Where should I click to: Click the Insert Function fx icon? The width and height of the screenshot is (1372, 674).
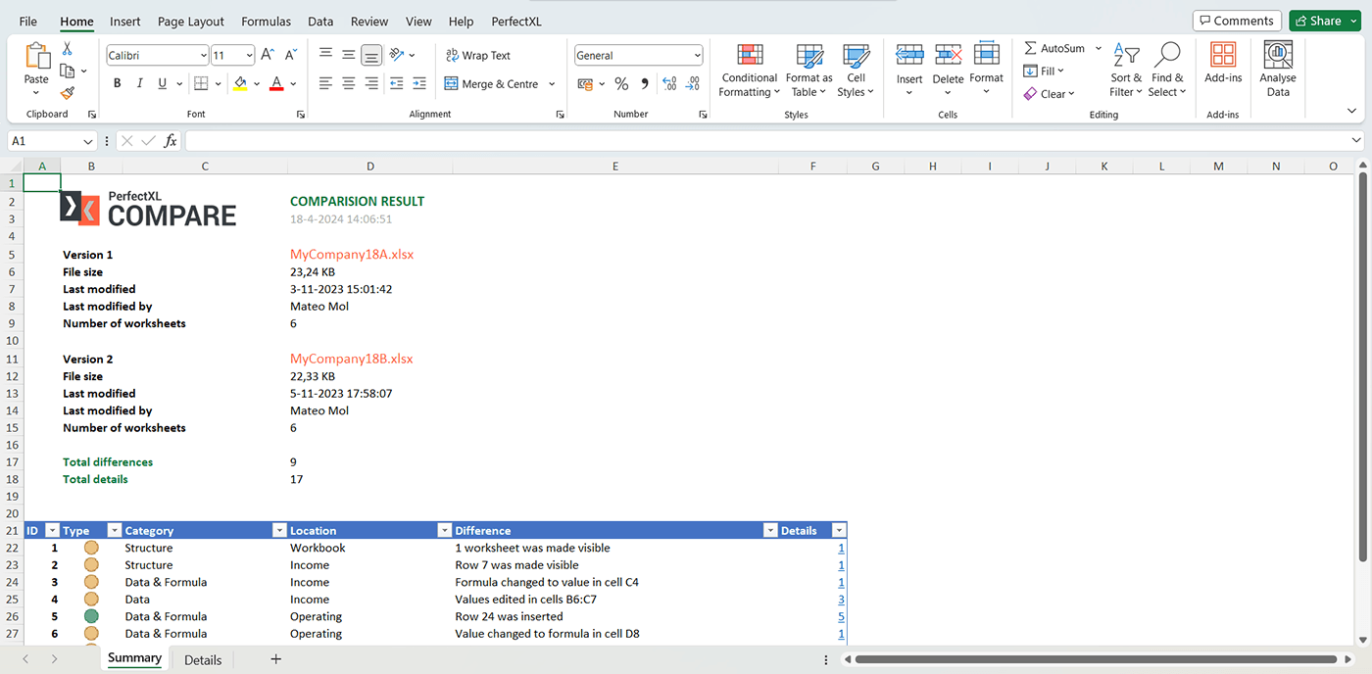171,141
